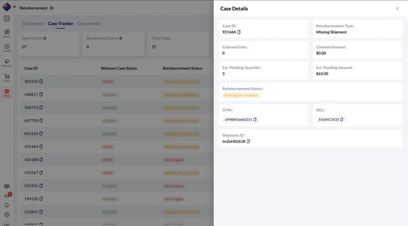Open Promote in the sidebar

[x=7, y=63]
